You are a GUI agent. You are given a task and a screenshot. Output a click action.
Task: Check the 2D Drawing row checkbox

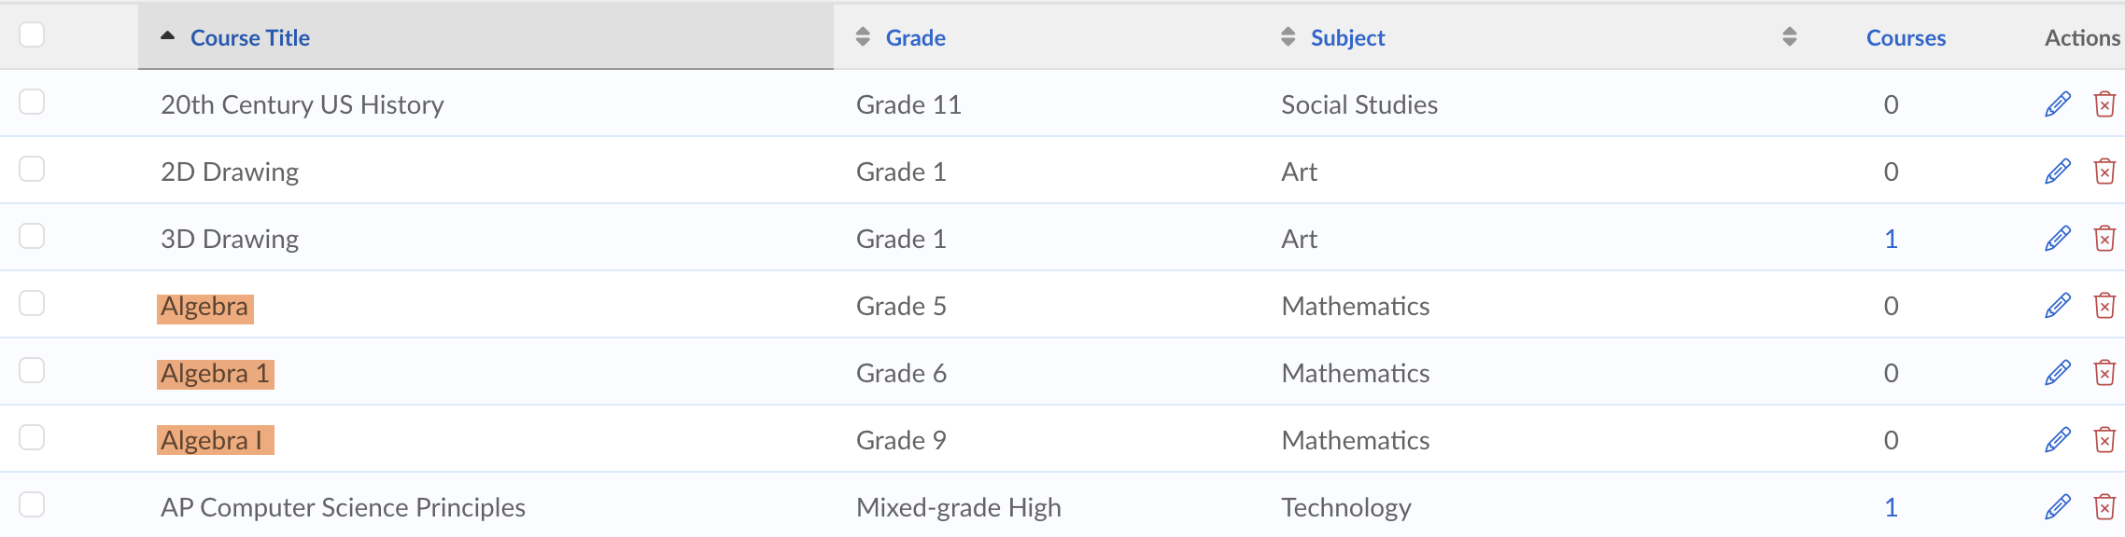click(x=32, y=169)
